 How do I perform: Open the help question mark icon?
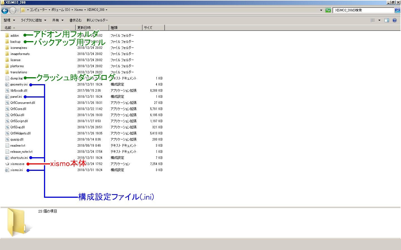pos(395,20)
